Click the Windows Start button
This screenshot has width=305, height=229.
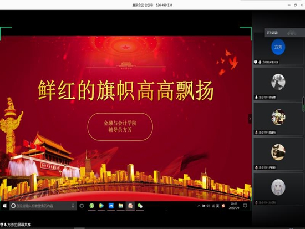(4, 206)
